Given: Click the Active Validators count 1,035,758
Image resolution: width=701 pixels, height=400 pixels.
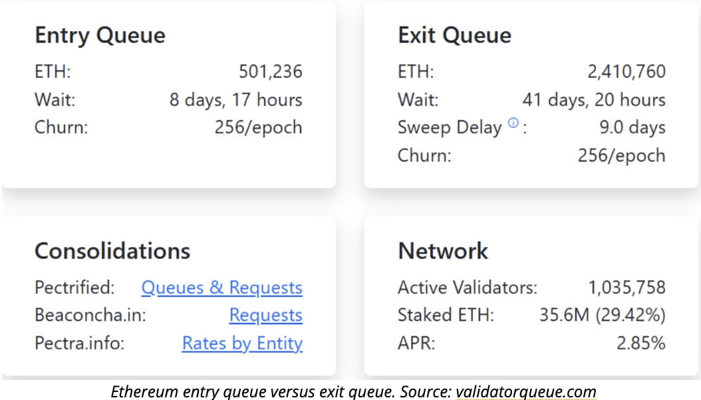Looking at the screenshot, I should pyautogui.click(x=626, y=288).
